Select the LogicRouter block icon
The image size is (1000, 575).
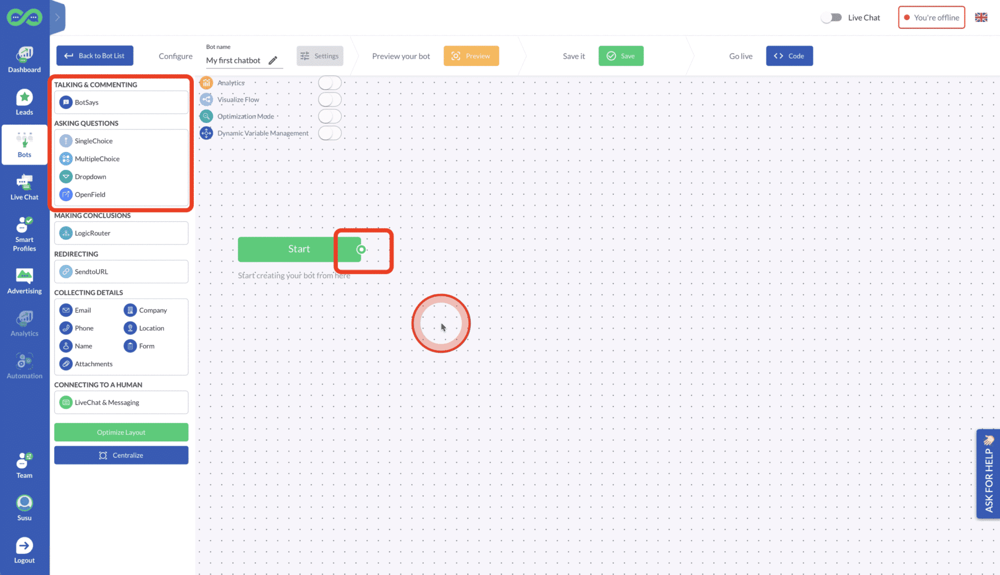click(x=65, y=233)
